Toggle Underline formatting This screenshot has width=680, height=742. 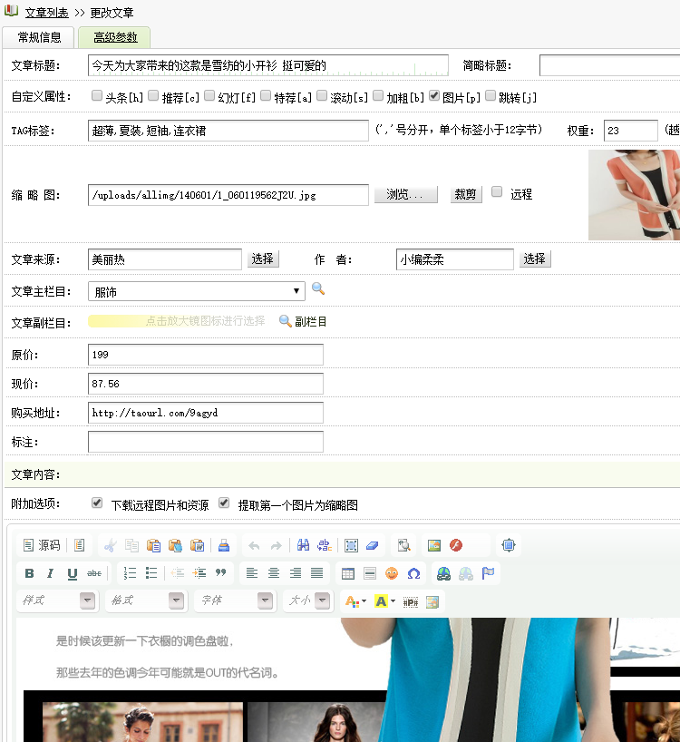(x=73, y=573)
